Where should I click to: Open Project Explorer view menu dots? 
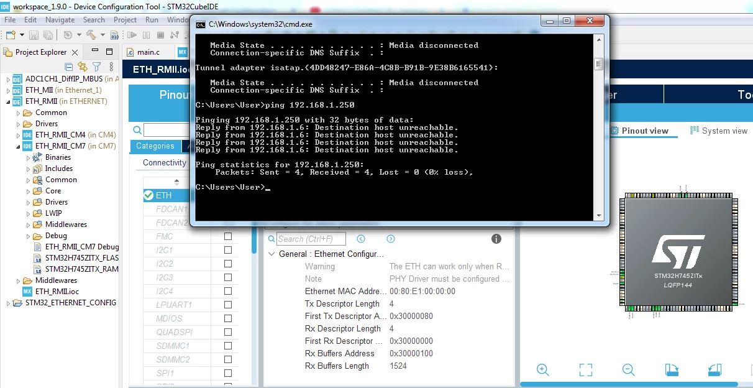[111, 67]
